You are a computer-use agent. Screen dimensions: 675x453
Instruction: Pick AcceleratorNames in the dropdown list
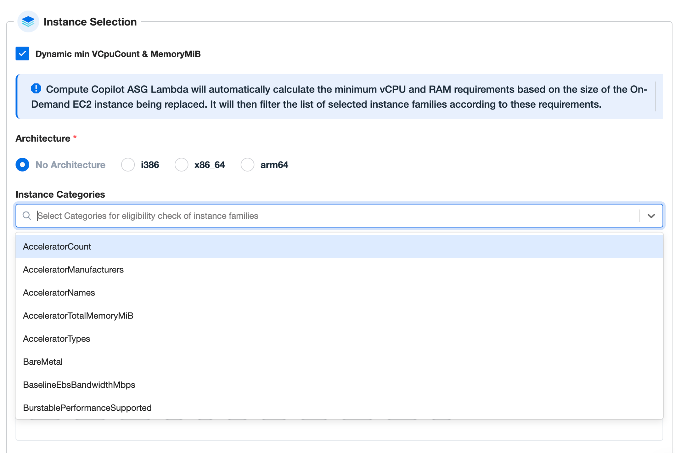(339, 293)
